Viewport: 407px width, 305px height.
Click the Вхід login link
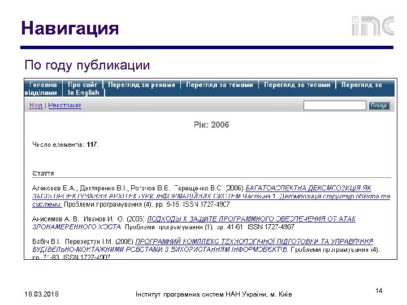[x=36, y=105]
